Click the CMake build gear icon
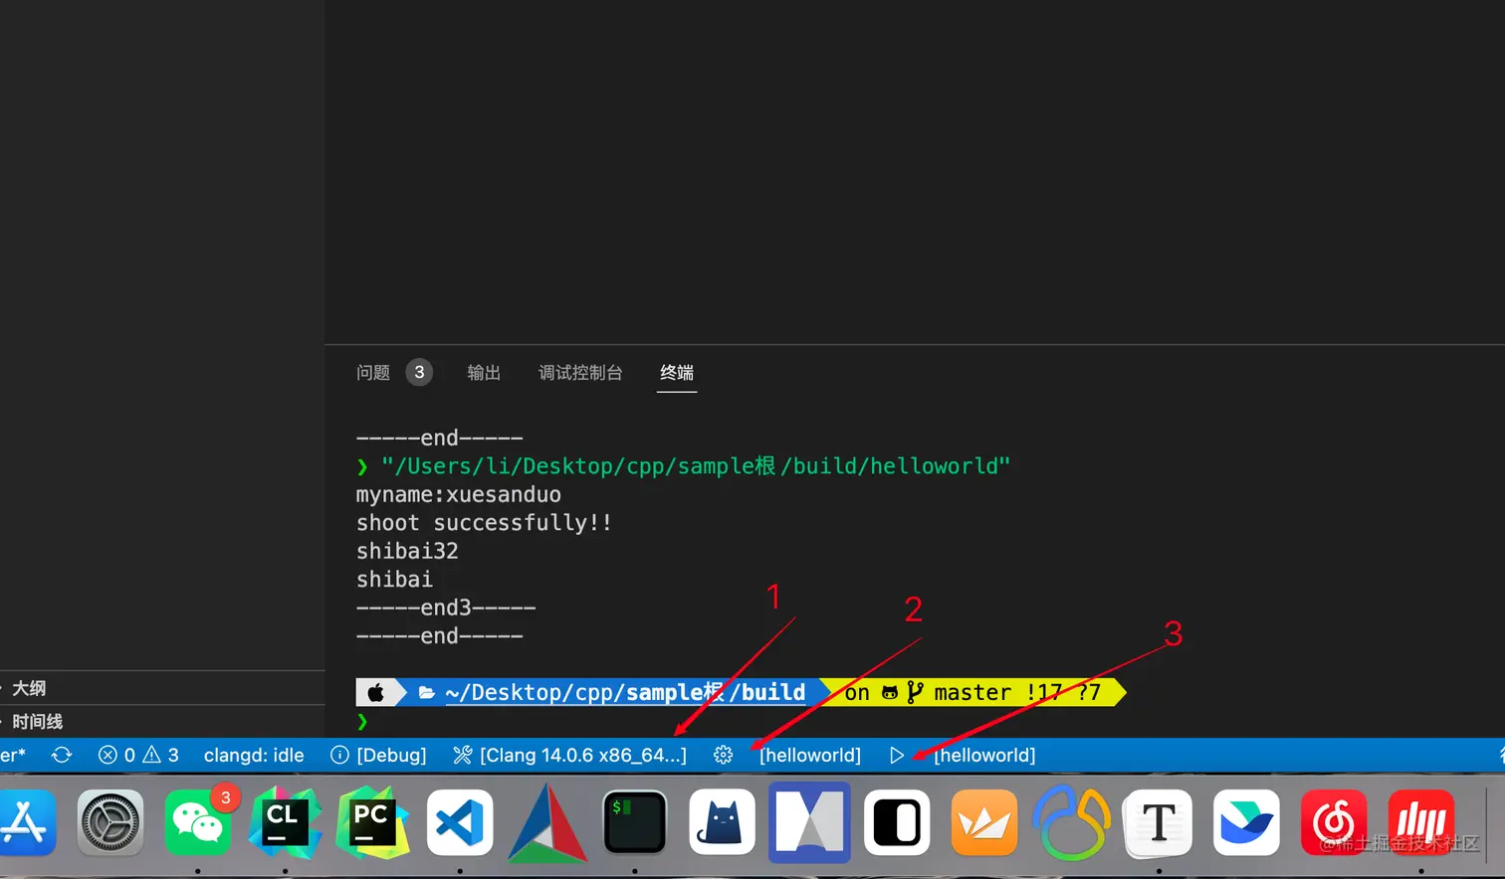Image resolution: width=1505 pixels, height=879 pixels. [724, 755]
